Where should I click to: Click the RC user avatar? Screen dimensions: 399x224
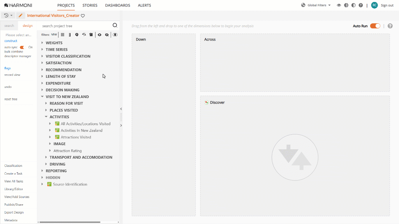click(x=374, y=5)
